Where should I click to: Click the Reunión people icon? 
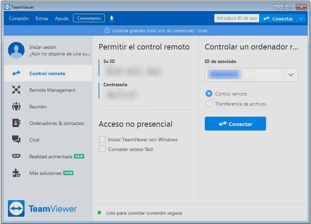(16, 106)
